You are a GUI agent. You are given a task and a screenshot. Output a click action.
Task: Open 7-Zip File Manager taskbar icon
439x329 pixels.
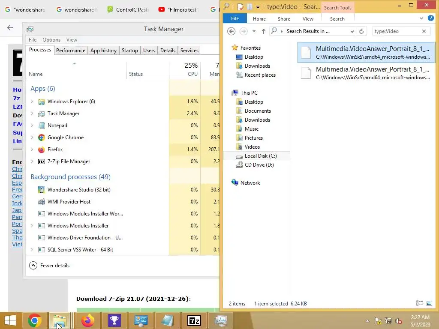(x=194, y=320)
